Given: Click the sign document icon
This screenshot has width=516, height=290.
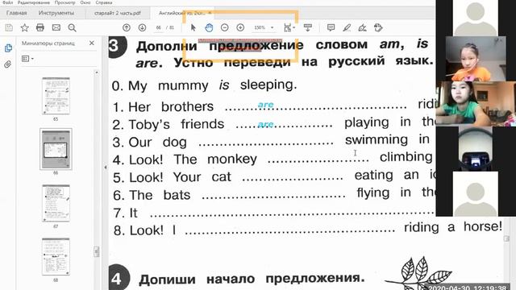Looking at the screenshot, I should click(362, 27).
